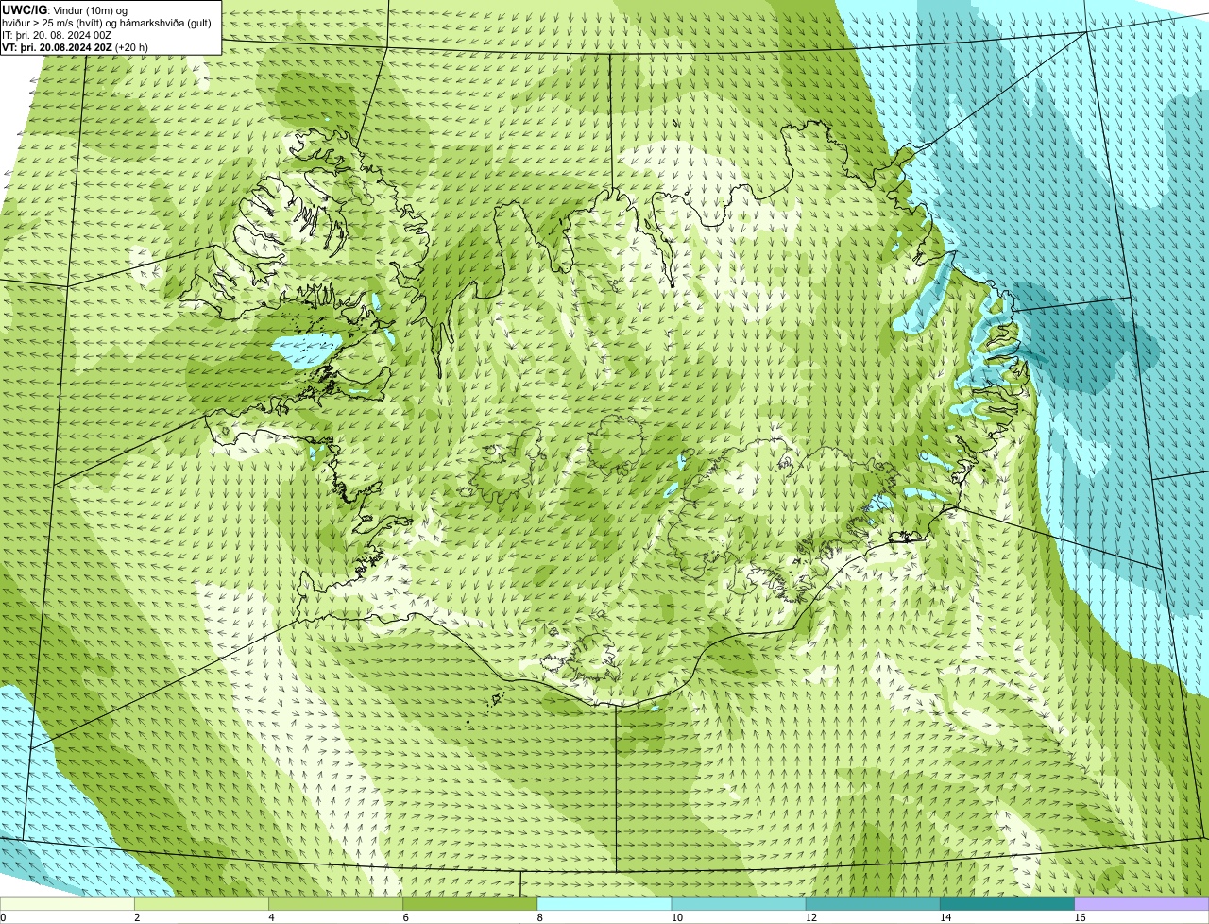This screenshot has height=924, width=1209.
Task: Select the darker green 6–8 colorbar swatch
Action: point(469,903)
